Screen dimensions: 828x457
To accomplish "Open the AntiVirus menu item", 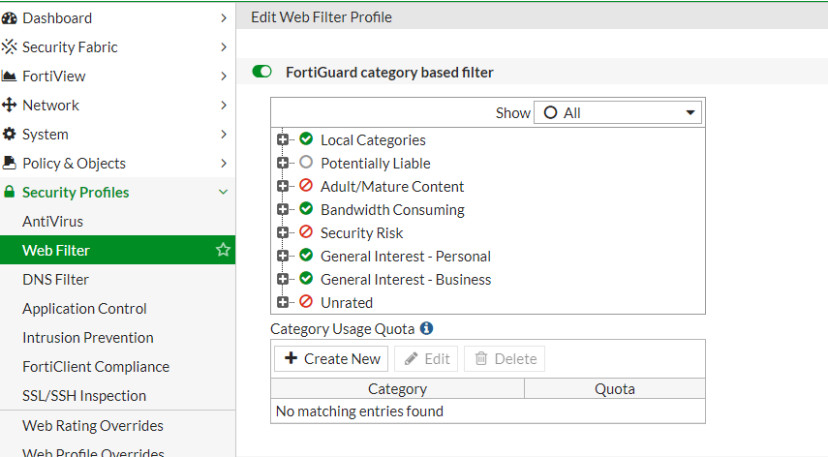I will click(x=53, y=221).
